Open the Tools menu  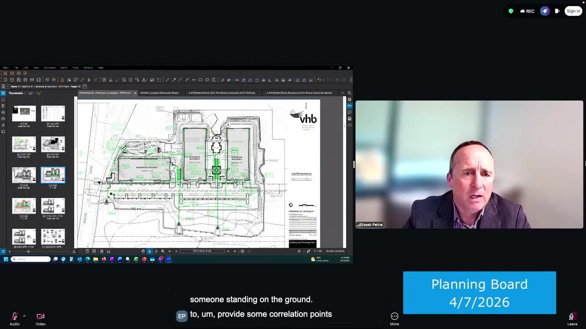click(75, 68)
